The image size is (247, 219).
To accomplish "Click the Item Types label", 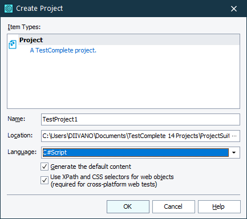I will click(24, 27).
